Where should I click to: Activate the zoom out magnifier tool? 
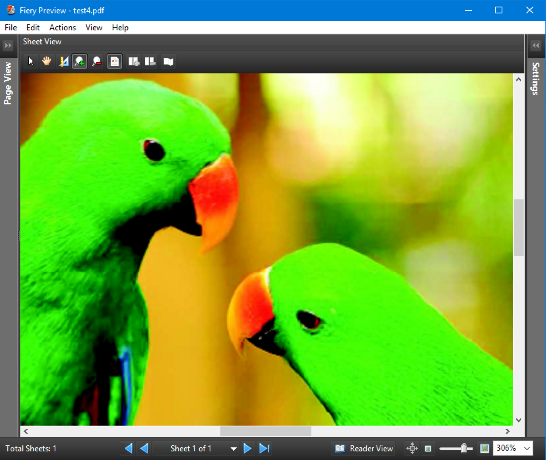click(97, 61)
